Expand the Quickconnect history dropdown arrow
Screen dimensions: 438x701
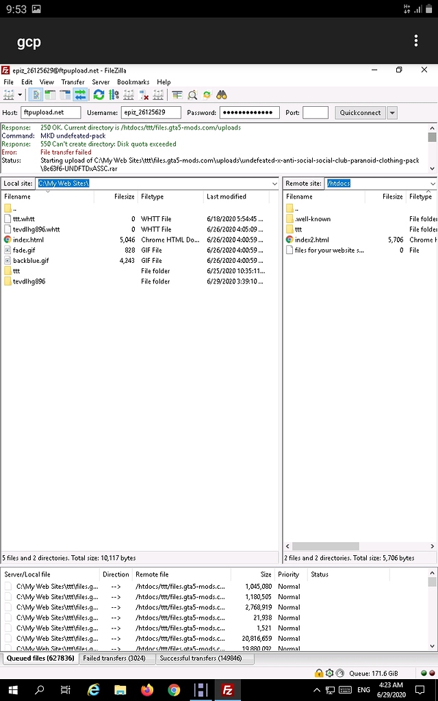click(392, 113)
